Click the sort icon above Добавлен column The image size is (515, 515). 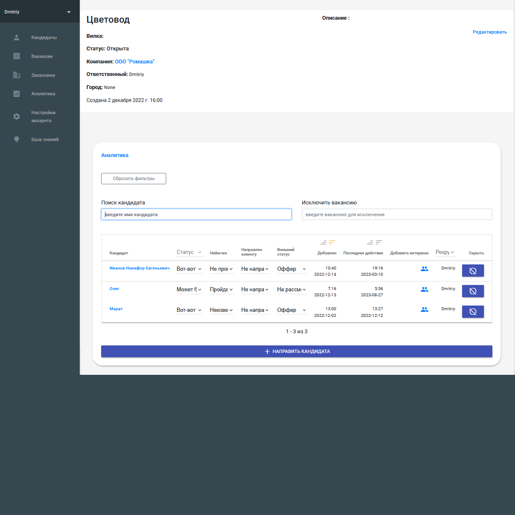(x=328, y=242)
